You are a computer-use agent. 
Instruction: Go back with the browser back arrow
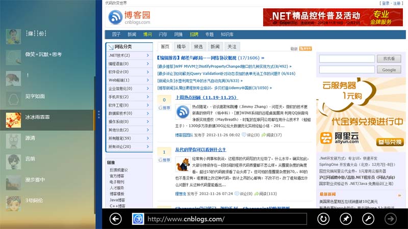coord(116,219)
